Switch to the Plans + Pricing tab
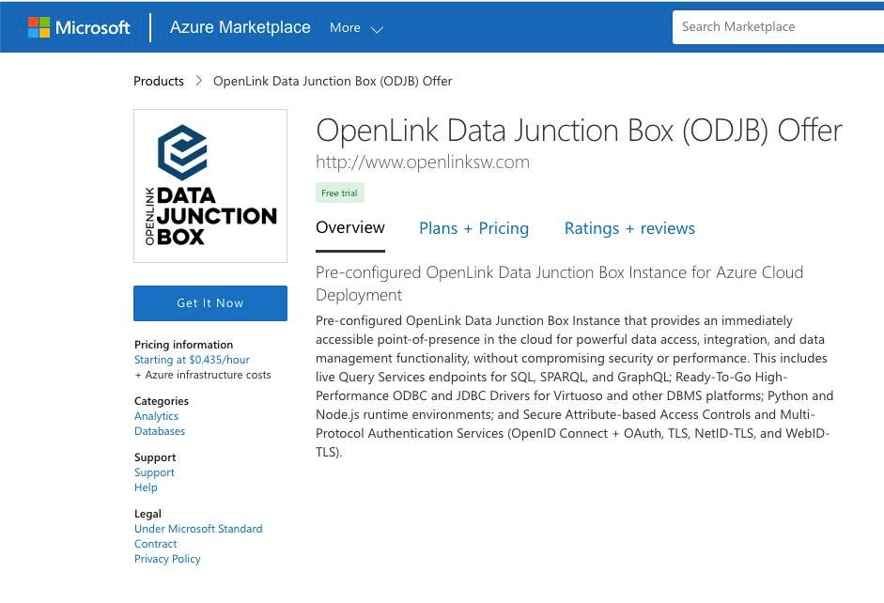884x603 pixels. [473, 227]
